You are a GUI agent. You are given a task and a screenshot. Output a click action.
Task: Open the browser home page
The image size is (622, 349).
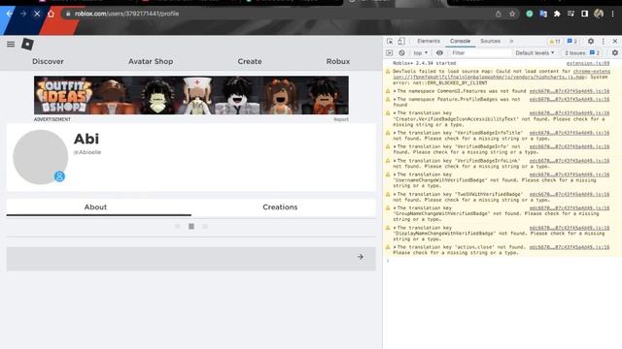pyautogui.click(x=51, y=14)
